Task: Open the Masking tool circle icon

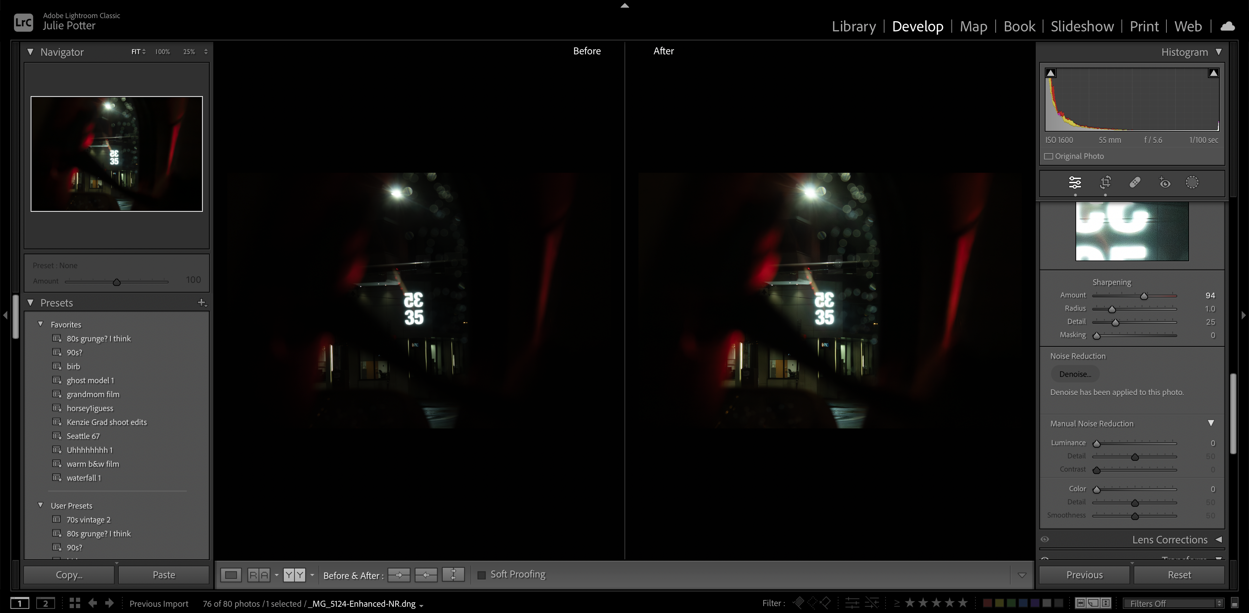Action: 1192,183
